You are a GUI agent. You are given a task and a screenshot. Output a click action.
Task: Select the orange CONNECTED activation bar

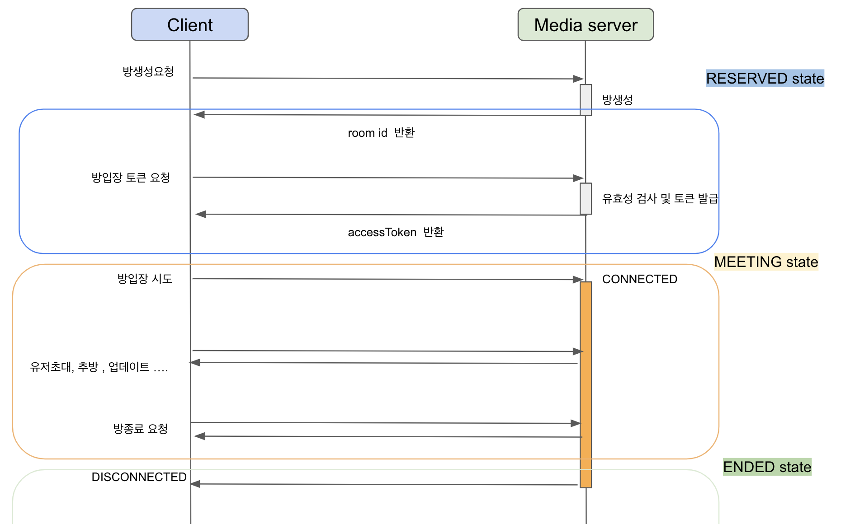pyautogui.click(x=586, y=384)
